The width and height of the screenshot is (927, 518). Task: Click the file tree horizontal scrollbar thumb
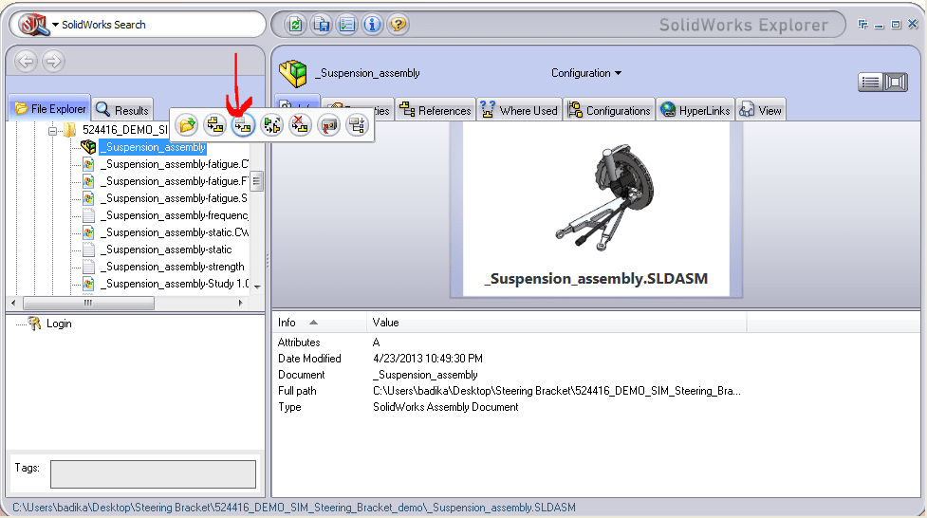pos(88,303)
